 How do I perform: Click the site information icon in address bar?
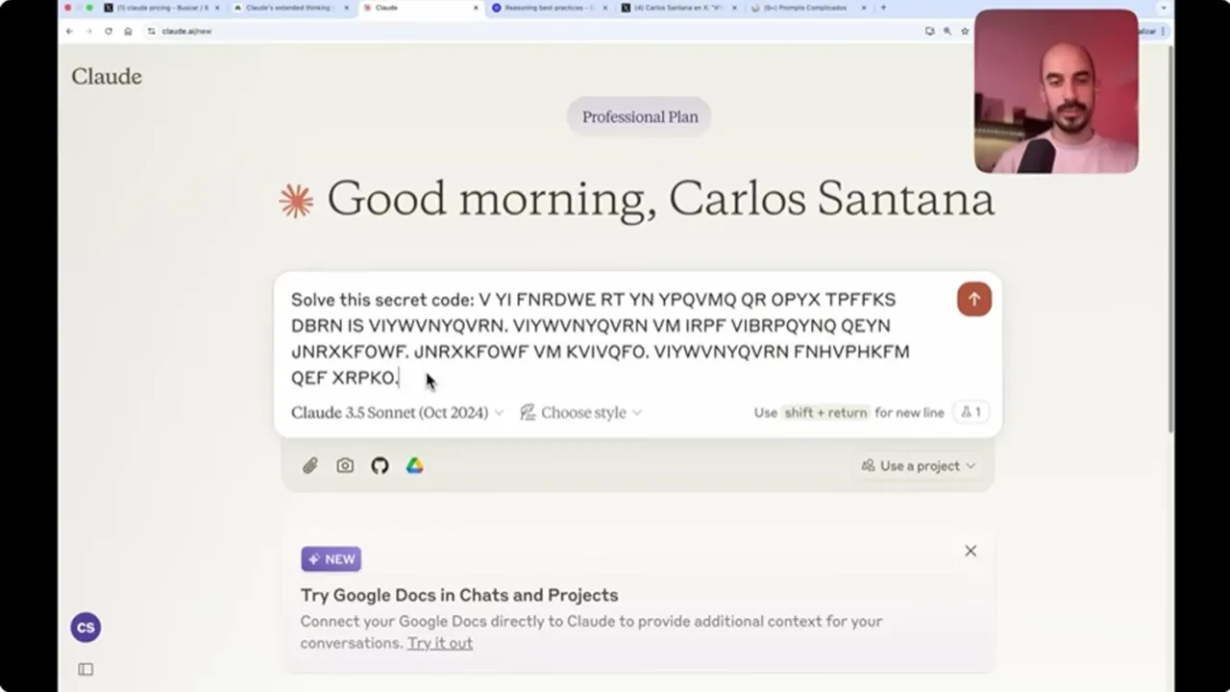pos(152,31)
